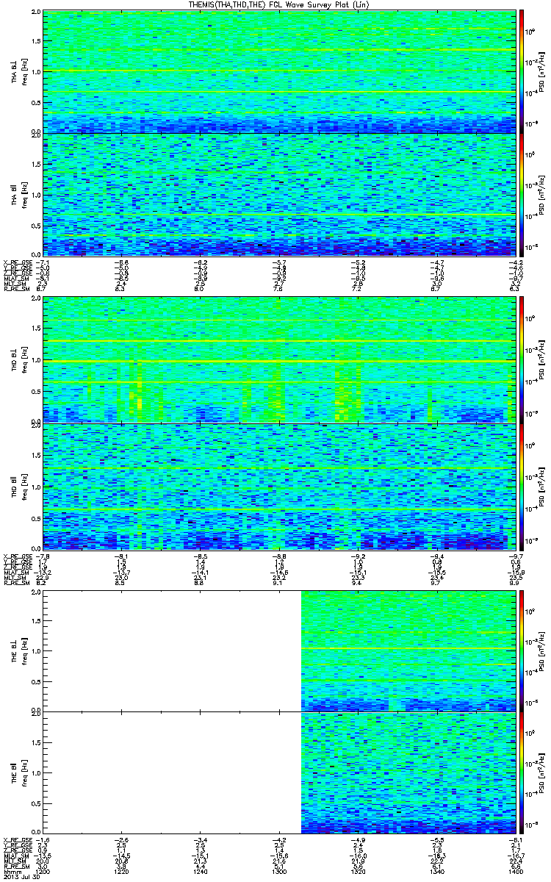This screenshot has height=882, width=551.
Task: Click the "1300" time tick label
Action: point(278,871)
